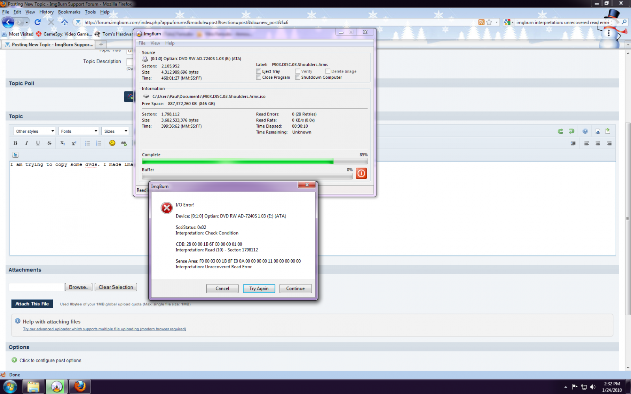The width and height of the screenshot is (631, 394).
Task: Click Attach This File button
Action: point(32,304)
